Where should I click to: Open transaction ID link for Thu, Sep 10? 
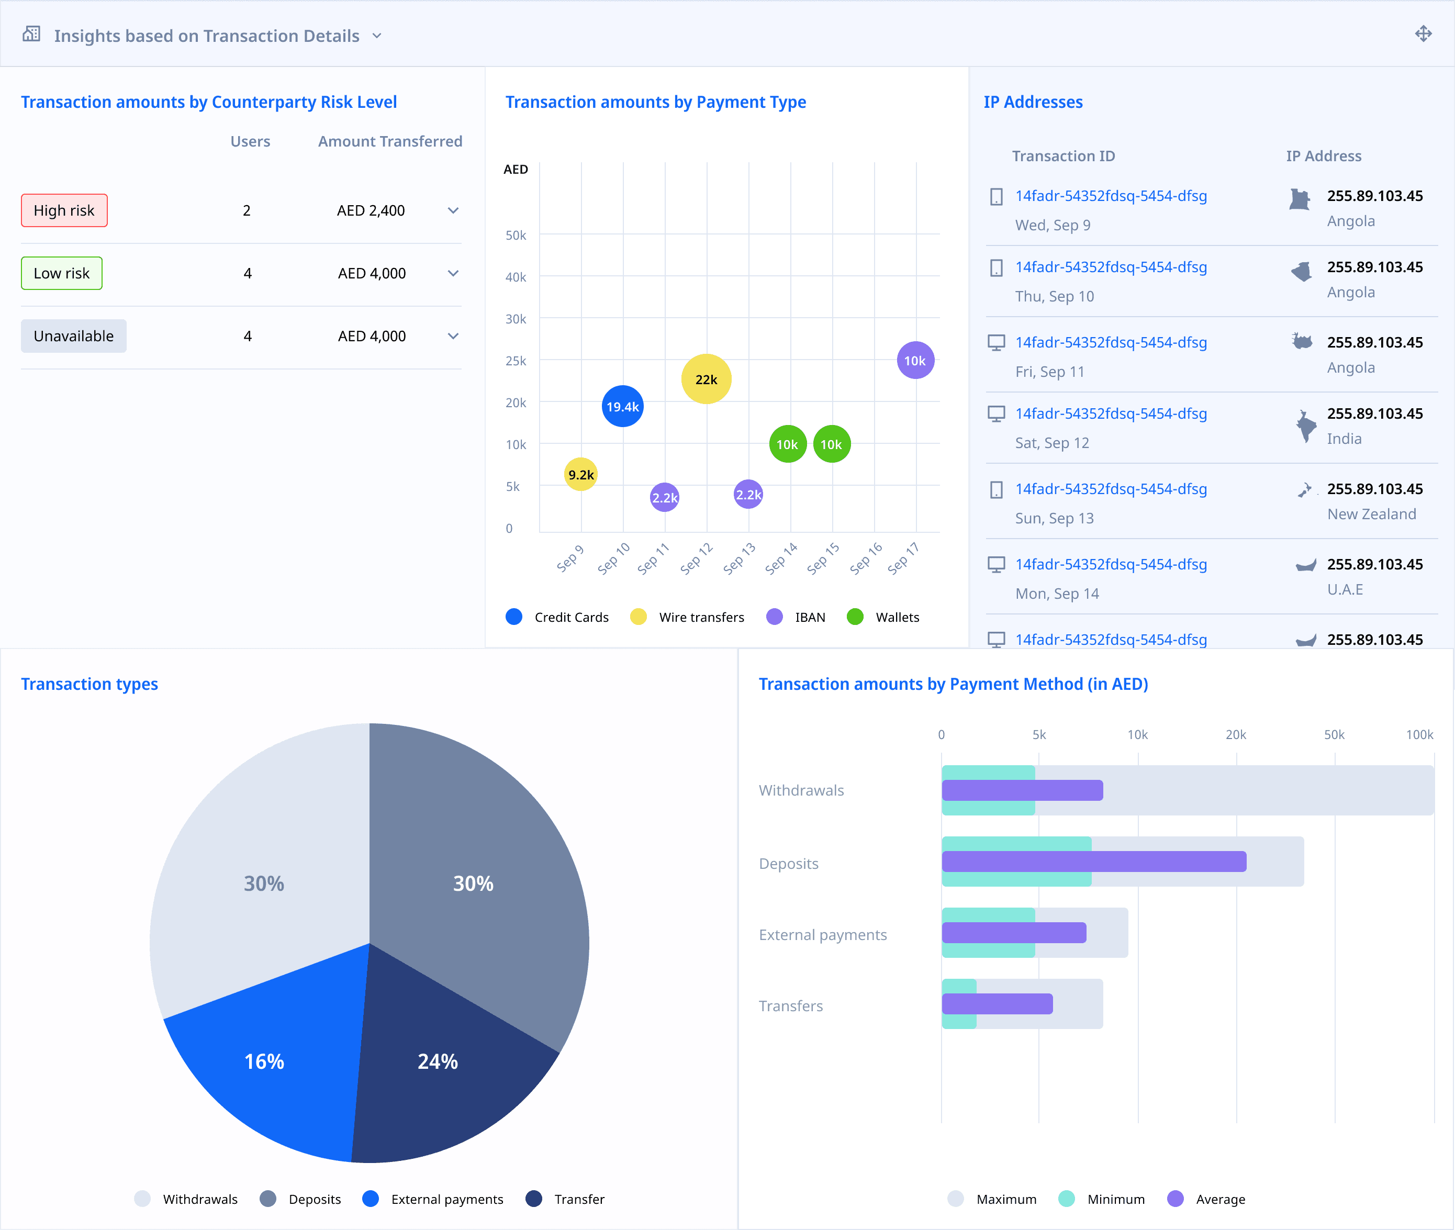click(x=1111, y=267)
